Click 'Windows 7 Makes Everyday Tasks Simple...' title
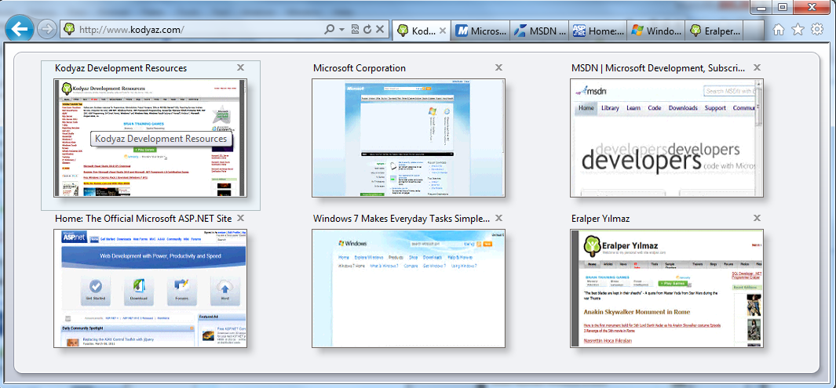Image resolution: width=836 pixels, height=388 pixels. [401, 218]
